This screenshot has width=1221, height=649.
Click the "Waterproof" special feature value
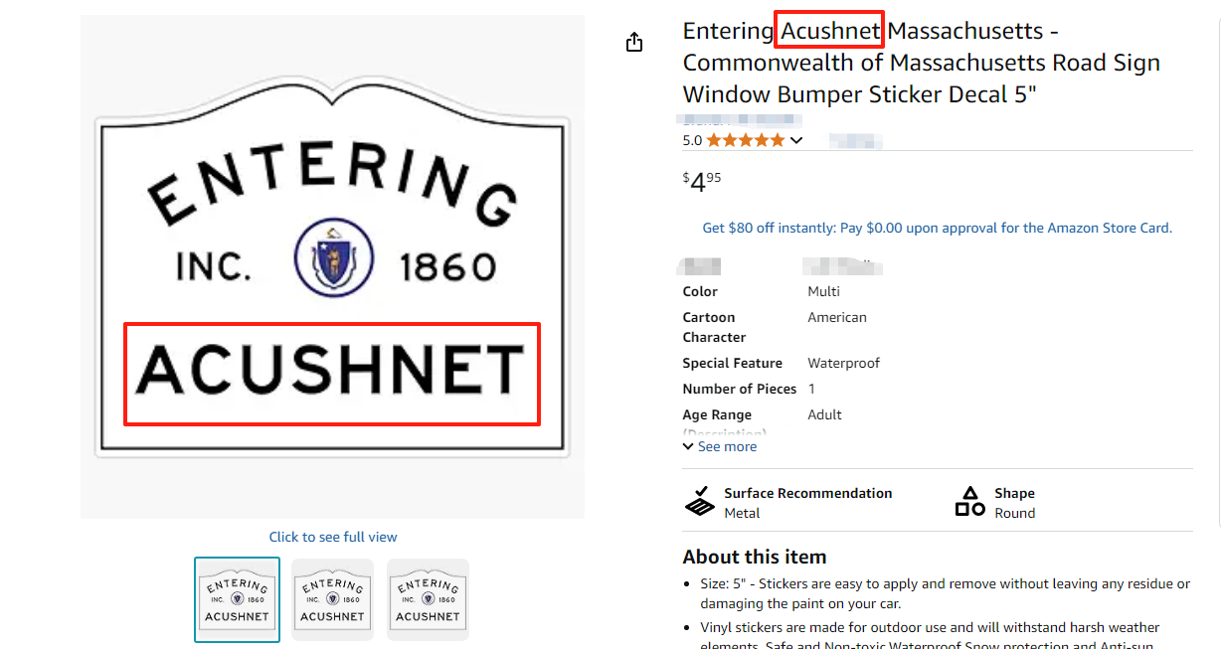pos(843,363)
